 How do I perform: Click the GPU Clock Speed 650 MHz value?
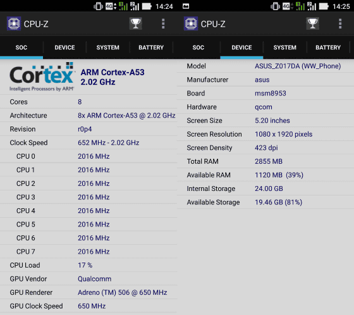click(92, 306)
